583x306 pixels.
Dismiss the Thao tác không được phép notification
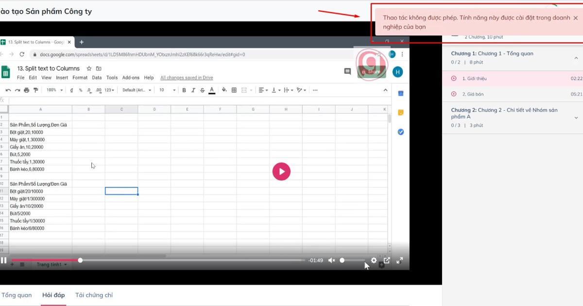click(576, 18)
